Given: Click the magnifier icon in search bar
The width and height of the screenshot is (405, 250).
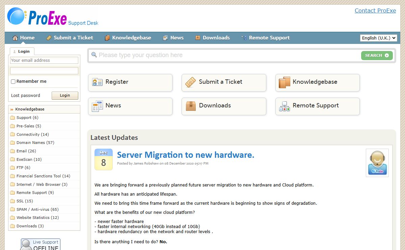Looking at the screenshot, I should [94, 55].
